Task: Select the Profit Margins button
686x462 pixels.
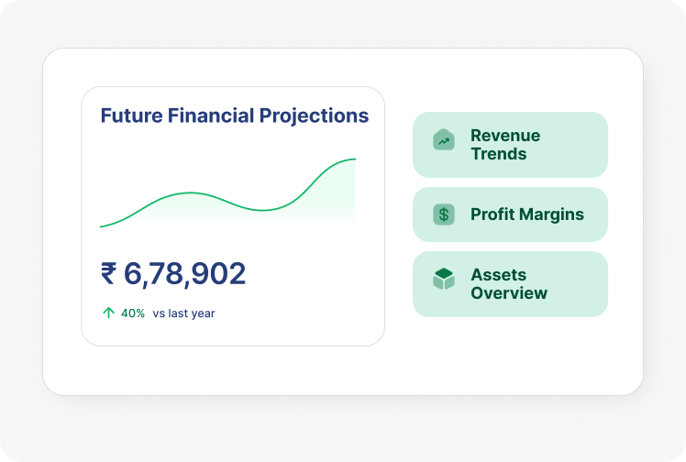Action: pos(510,214)
